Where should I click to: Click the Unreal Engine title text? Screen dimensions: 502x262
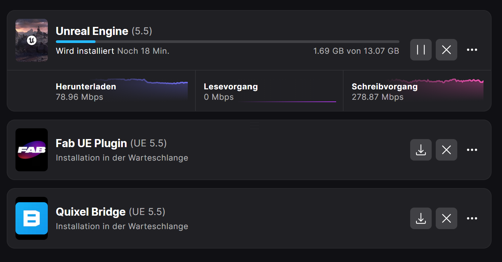(x=92, y=31)
